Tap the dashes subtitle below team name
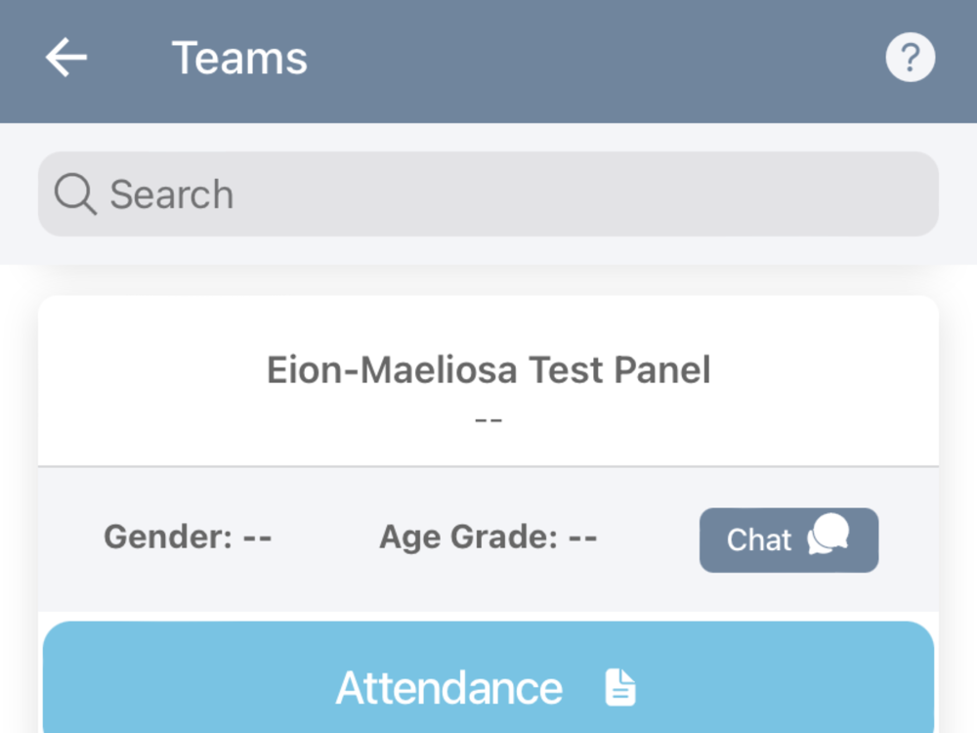This screenshot has height=733, width=977. [x=488, y=419]
